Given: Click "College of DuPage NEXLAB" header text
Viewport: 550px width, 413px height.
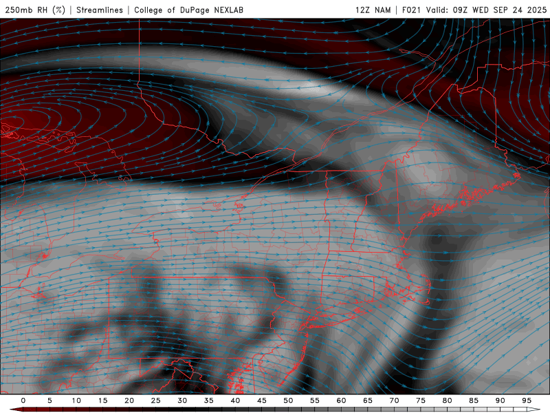Looking at the screenshot, I should coord(188,10).
